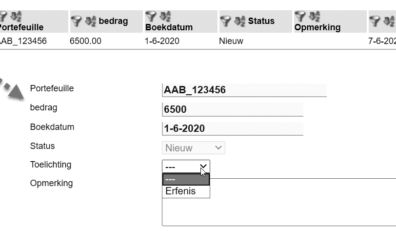Choose Erfenis from the Toelichting list
Viewport: 396px width, 231px height.
tap(186, 191)
